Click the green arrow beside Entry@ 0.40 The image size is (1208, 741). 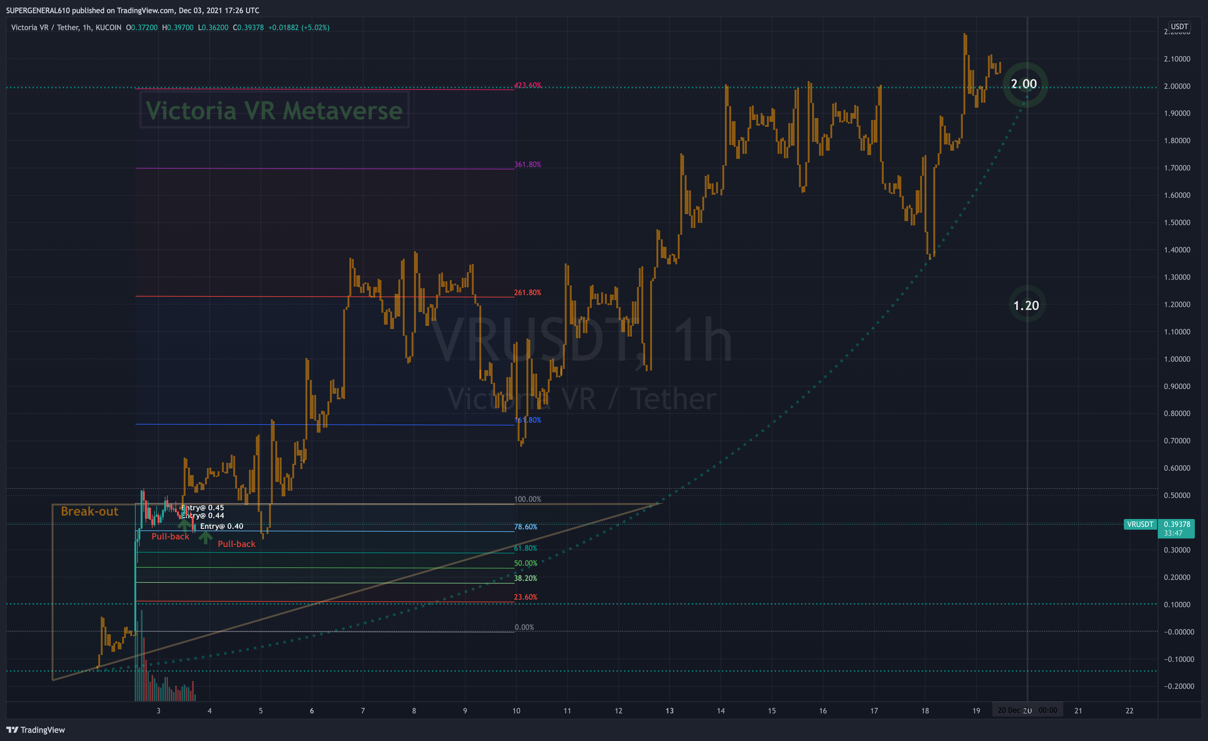click(205, 538)
